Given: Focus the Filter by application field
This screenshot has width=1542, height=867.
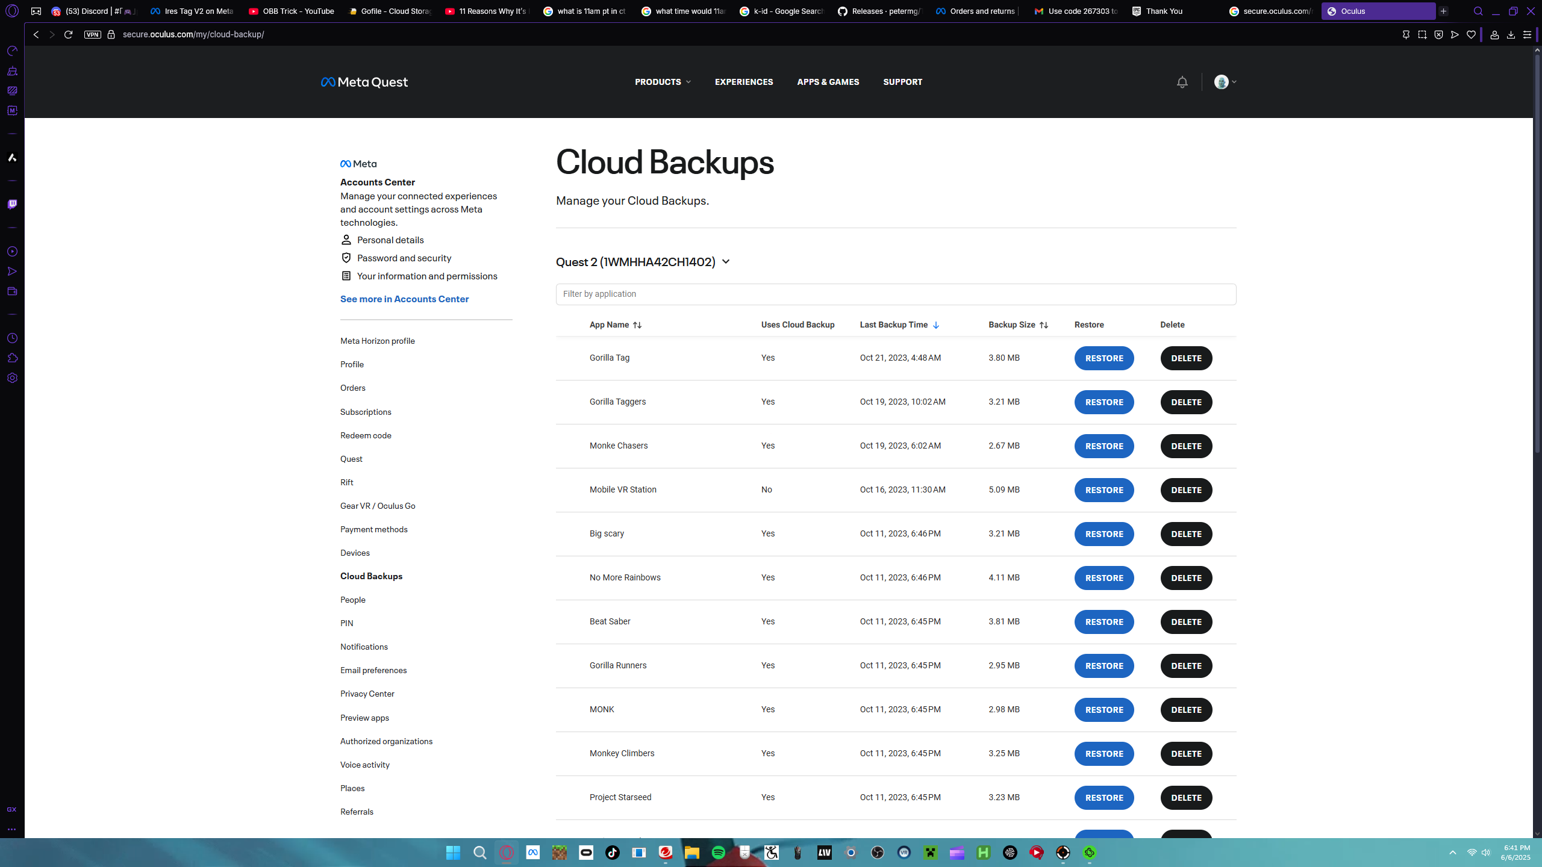Looking at the screenshot, I should [896, 294].
